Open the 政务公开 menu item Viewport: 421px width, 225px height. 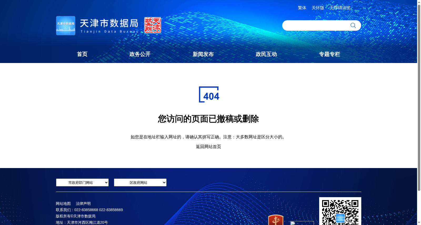(x=140, y=54)
